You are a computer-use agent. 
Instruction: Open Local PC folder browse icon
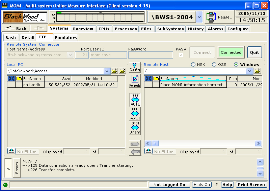(114, 71)
